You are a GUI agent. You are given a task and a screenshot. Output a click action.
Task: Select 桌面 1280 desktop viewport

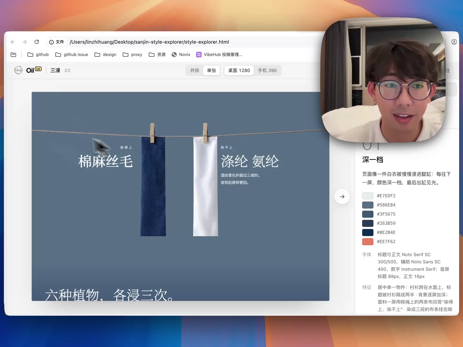(x=239, y=71)
